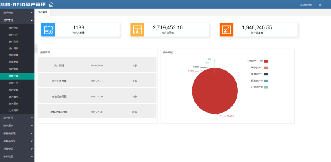Click the value 2,719,453.10

[168, 28]
